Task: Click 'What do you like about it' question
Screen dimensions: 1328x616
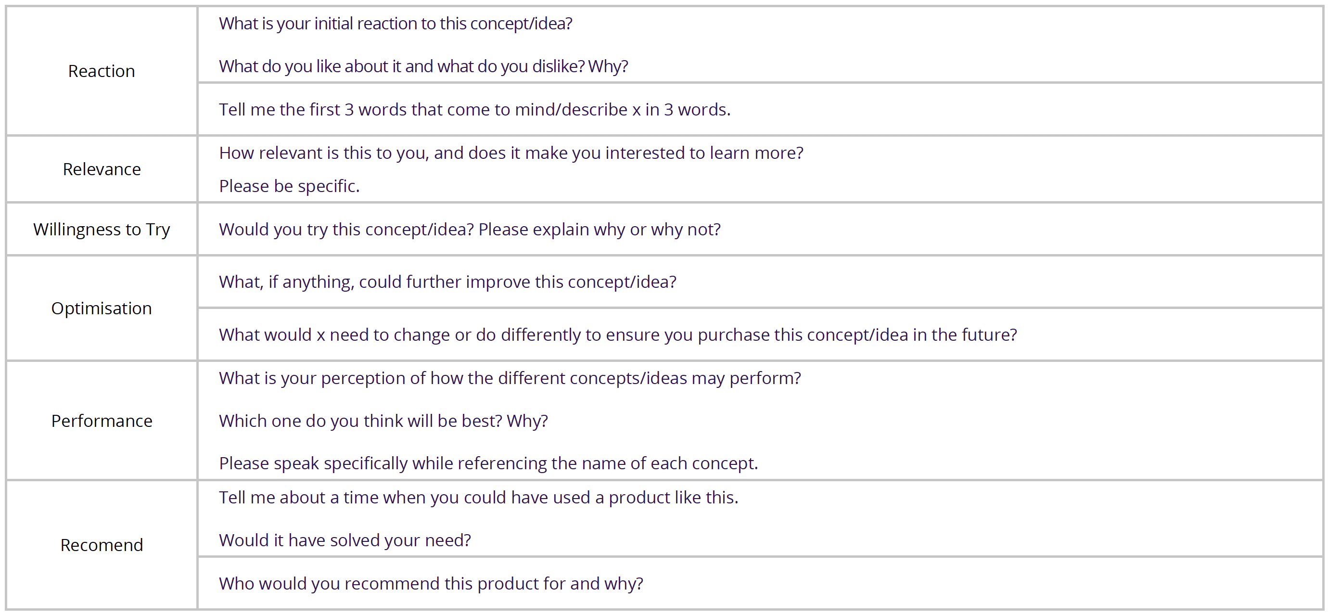Action: point(423,66)
